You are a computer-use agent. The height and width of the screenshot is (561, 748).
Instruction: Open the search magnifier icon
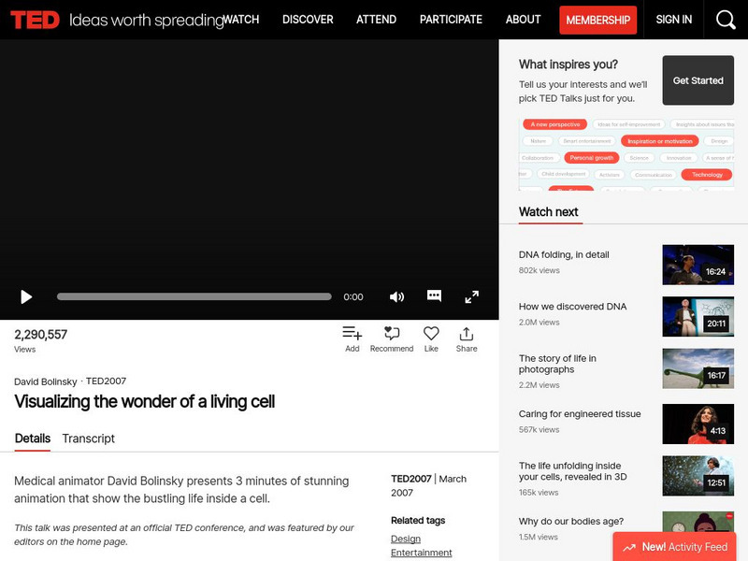[725, 19]
